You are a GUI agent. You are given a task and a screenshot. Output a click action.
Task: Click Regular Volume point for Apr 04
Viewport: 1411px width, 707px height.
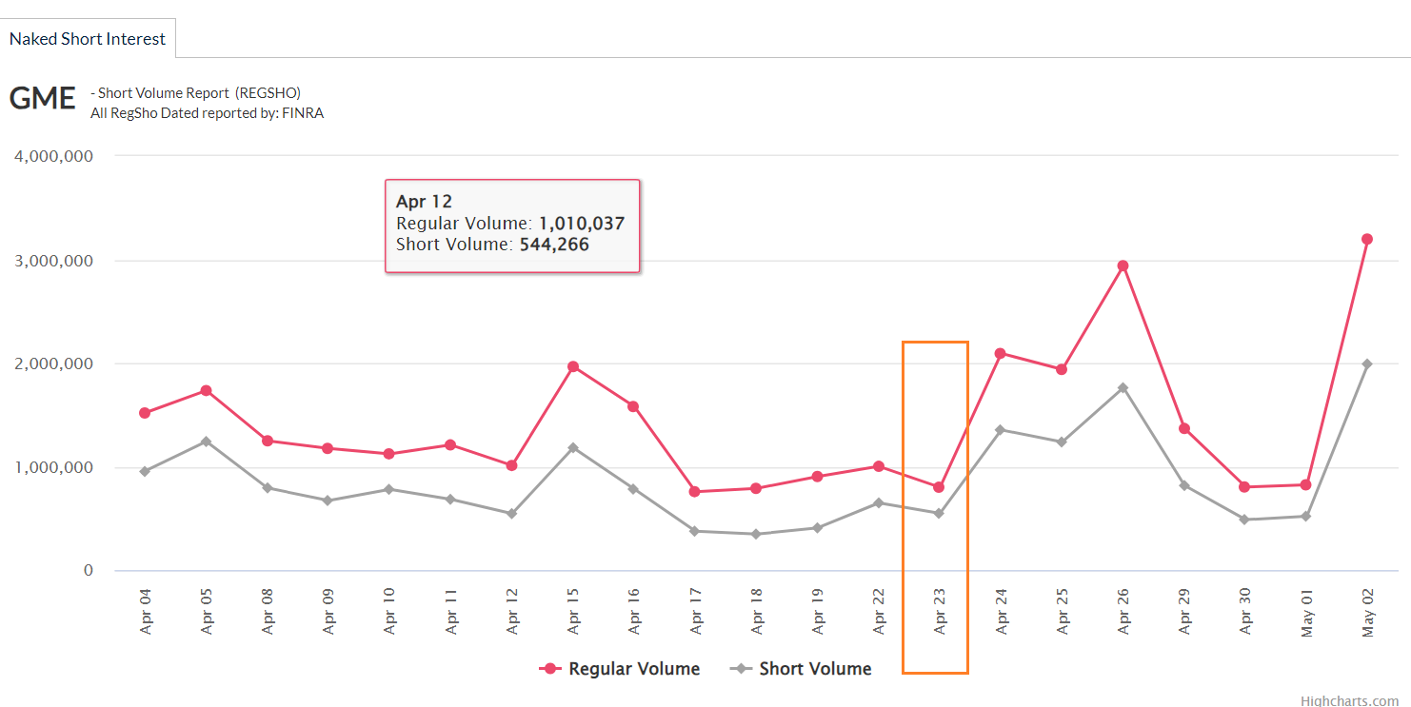tap(145, 413)
